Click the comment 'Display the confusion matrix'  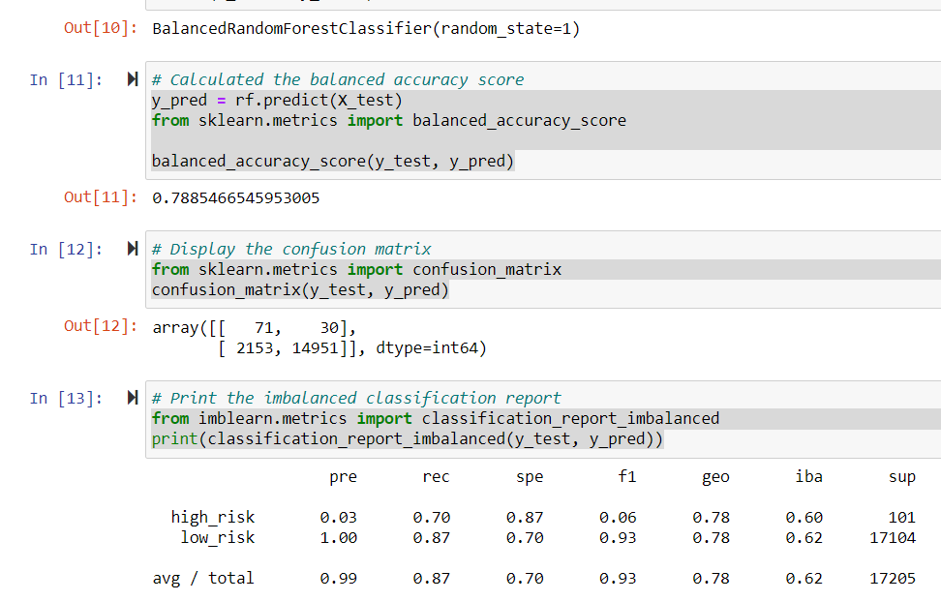(x=291, y=249)
